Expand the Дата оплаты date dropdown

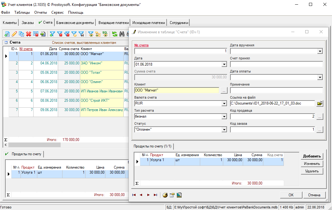pos(320,77)
